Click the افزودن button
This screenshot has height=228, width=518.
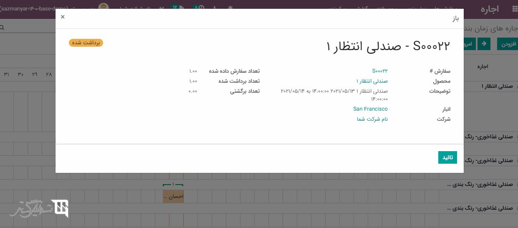(507, 44)
